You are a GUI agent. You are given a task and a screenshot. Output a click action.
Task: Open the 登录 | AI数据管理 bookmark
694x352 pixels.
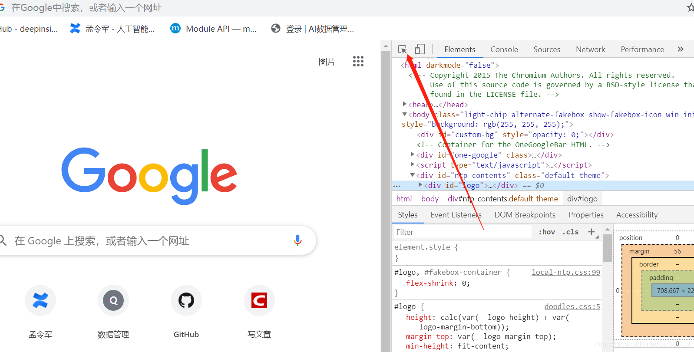click(x=312, y=29)
